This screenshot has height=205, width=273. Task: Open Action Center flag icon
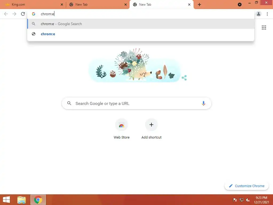pos(235,200)
